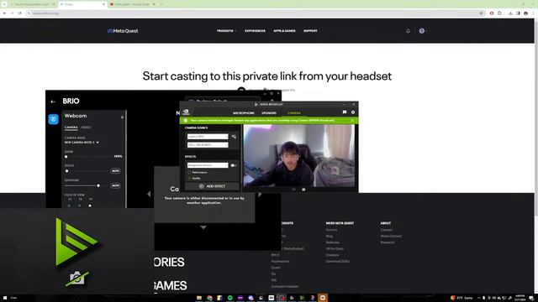The image size is (538, 302).
Task: Adjust the Focus slider handle
Action: (67, 171)
